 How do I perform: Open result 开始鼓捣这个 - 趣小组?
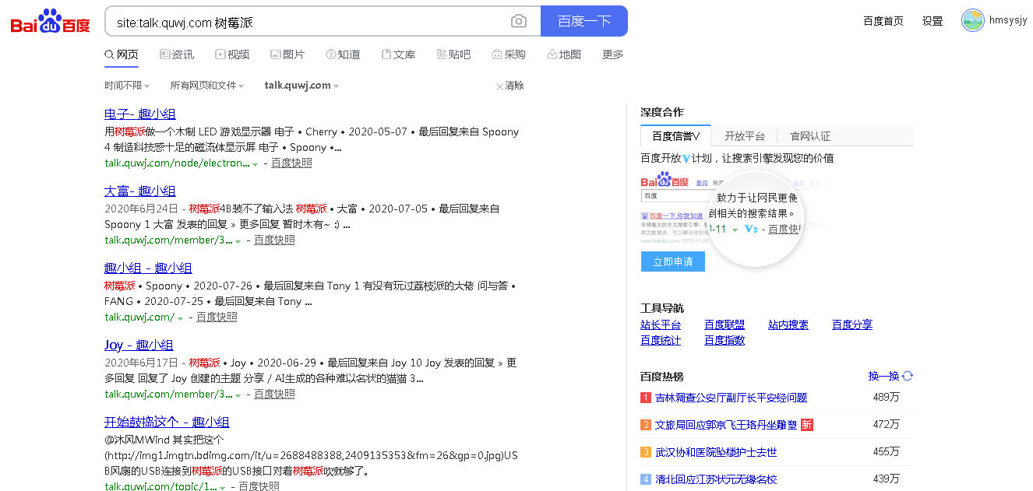point(167,422)
